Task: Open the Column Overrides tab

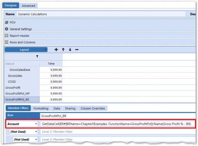Action: pyautogui.click(x=93, y=108)
